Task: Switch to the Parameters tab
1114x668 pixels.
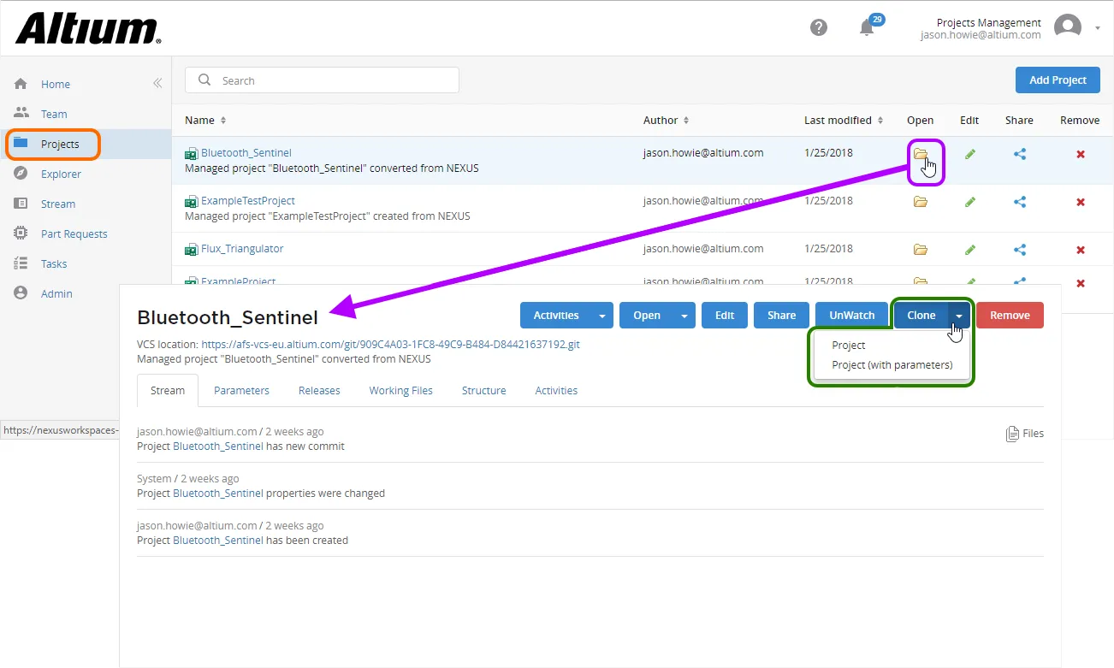Action: (x=241, y=390)
